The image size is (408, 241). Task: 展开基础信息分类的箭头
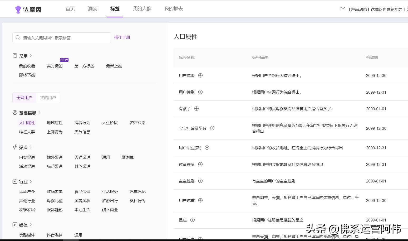(40, 112)
